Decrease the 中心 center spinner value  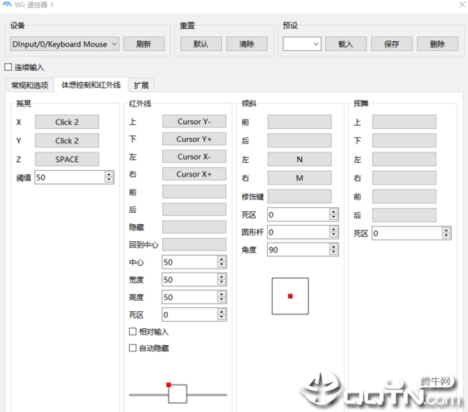click(x=221, y=265)
